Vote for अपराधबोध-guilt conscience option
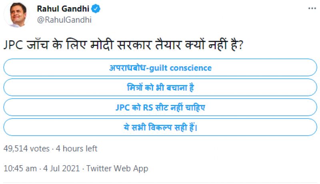320x184 pixels. [x=160, y=67]
